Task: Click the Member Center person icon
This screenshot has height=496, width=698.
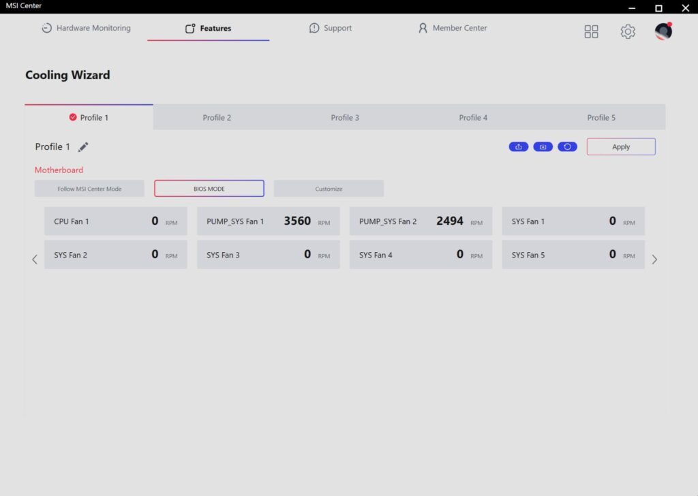Action: (x=423, y=28)
